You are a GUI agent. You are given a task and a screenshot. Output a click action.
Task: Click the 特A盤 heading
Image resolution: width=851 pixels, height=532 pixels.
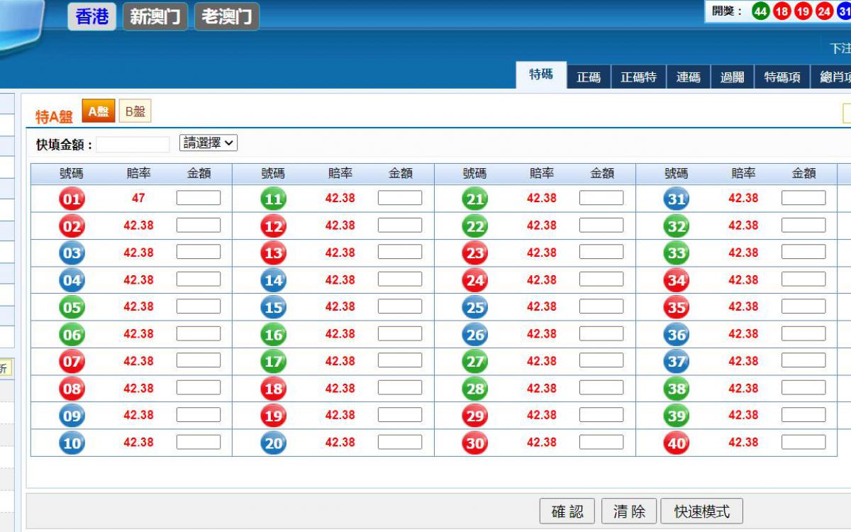point(54,117)
